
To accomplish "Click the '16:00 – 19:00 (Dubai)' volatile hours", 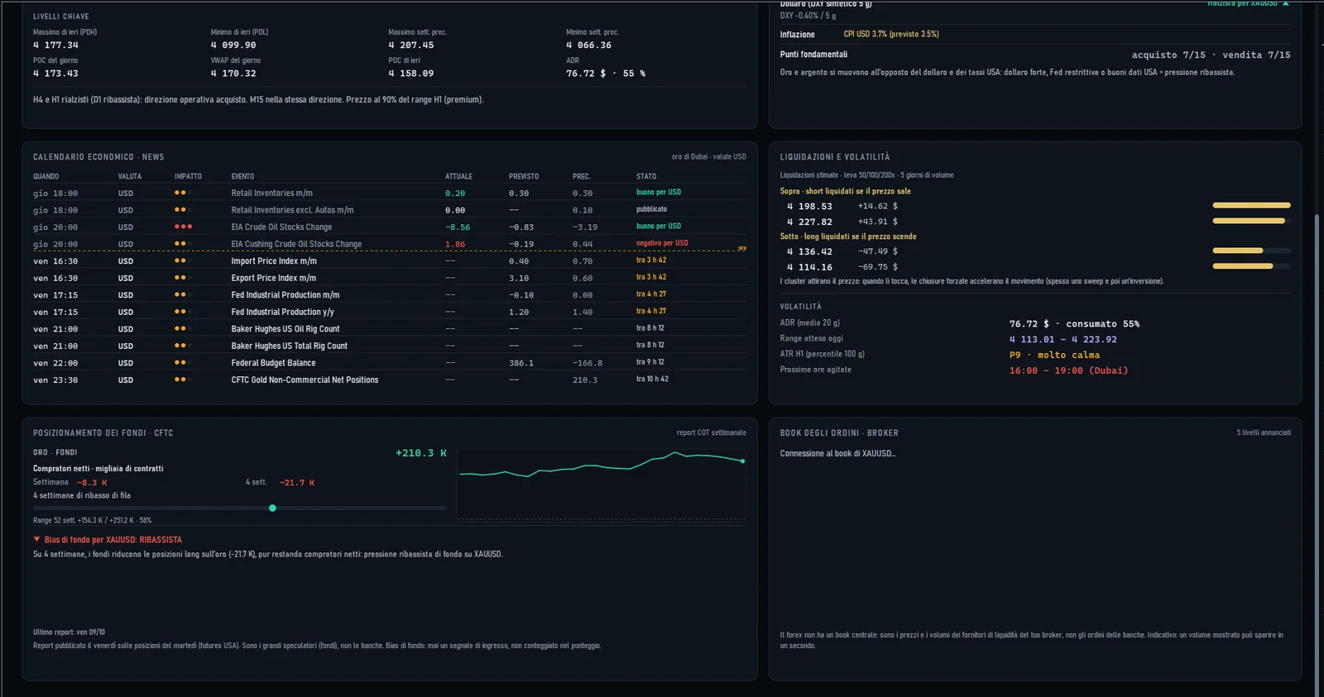I will 1068,370.
